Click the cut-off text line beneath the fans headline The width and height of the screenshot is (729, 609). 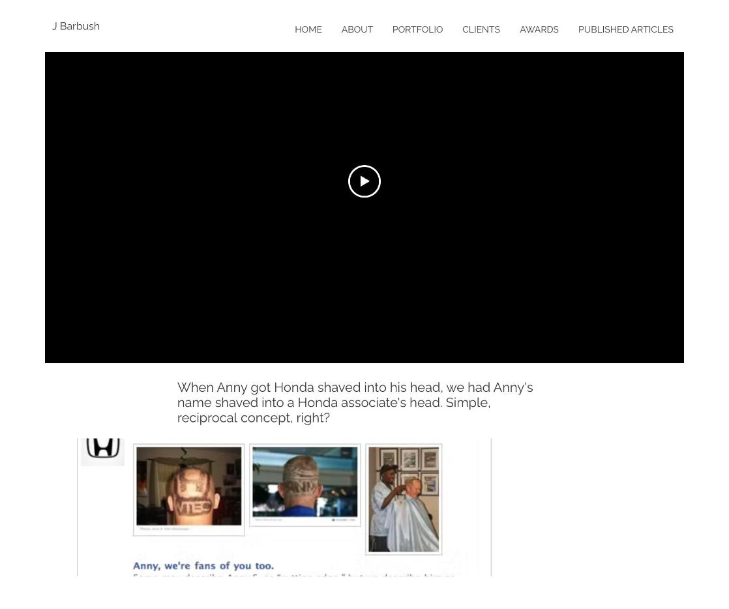(293, 576)
